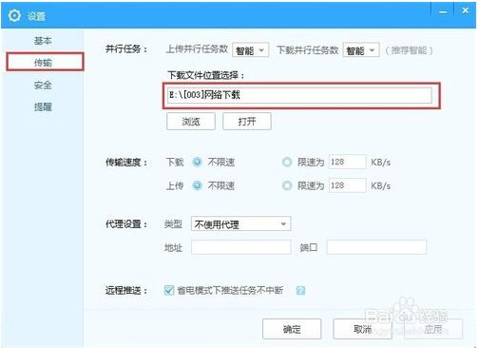The width and height of the screenshot is (479, 348).
Task: Select 下载 不限速 radio button
Action: tap(197, 162)
